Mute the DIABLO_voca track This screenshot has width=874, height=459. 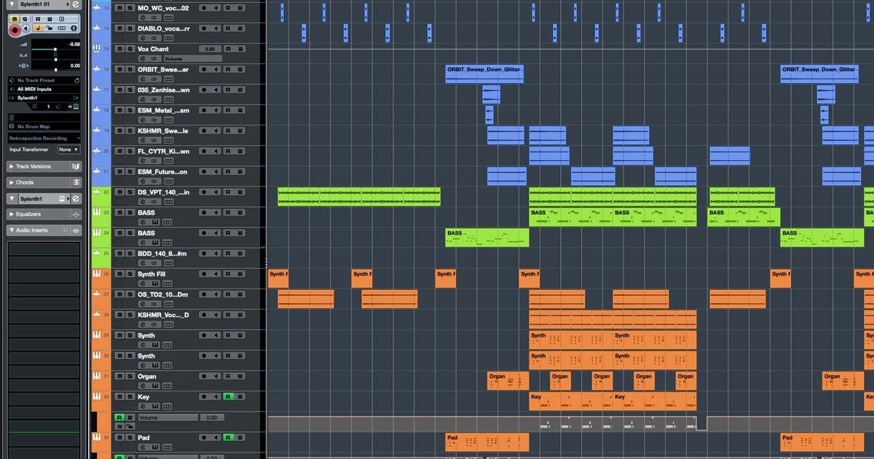point(119,28)
